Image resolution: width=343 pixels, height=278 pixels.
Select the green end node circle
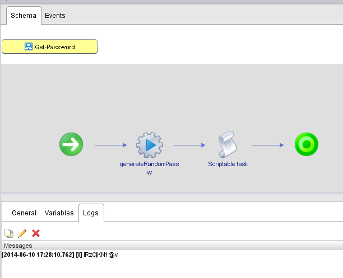tap(306, 144)
